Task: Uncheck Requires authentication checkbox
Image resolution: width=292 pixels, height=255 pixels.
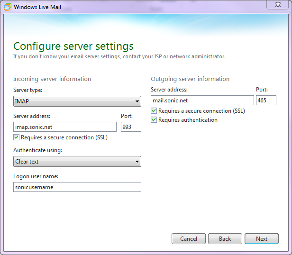Action: pyautogui.click(x=154, y=120)
